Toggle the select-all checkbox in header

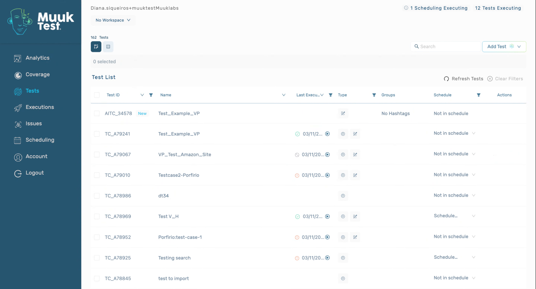97,95
